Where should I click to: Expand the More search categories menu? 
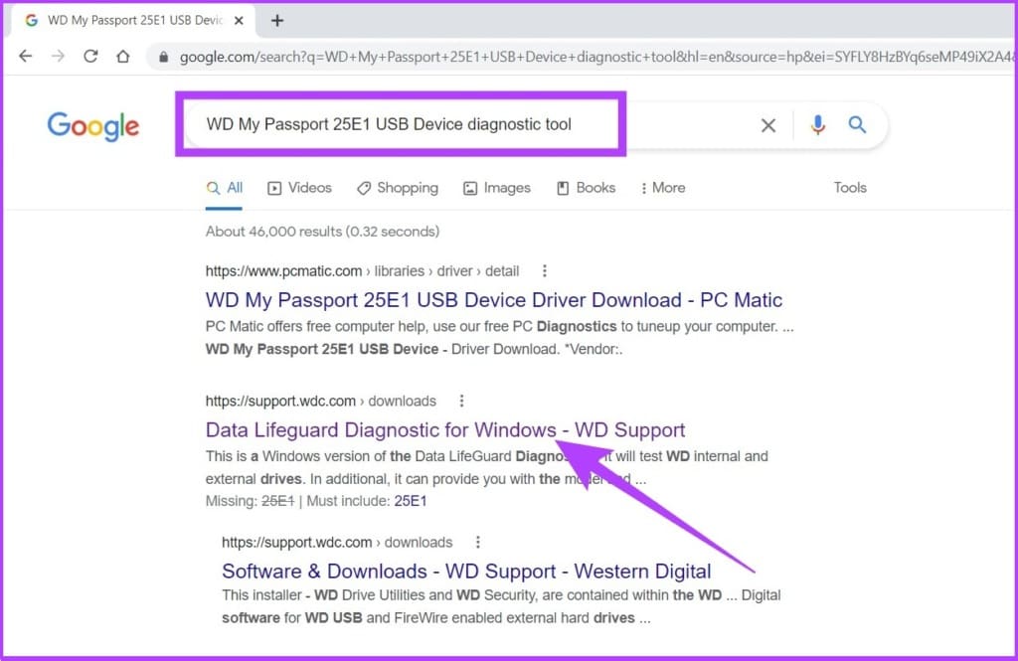point(663,188)
